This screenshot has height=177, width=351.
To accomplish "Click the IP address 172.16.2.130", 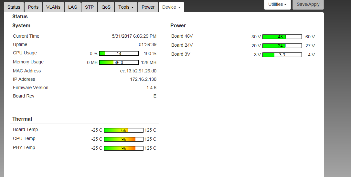I will click(143, 79).
